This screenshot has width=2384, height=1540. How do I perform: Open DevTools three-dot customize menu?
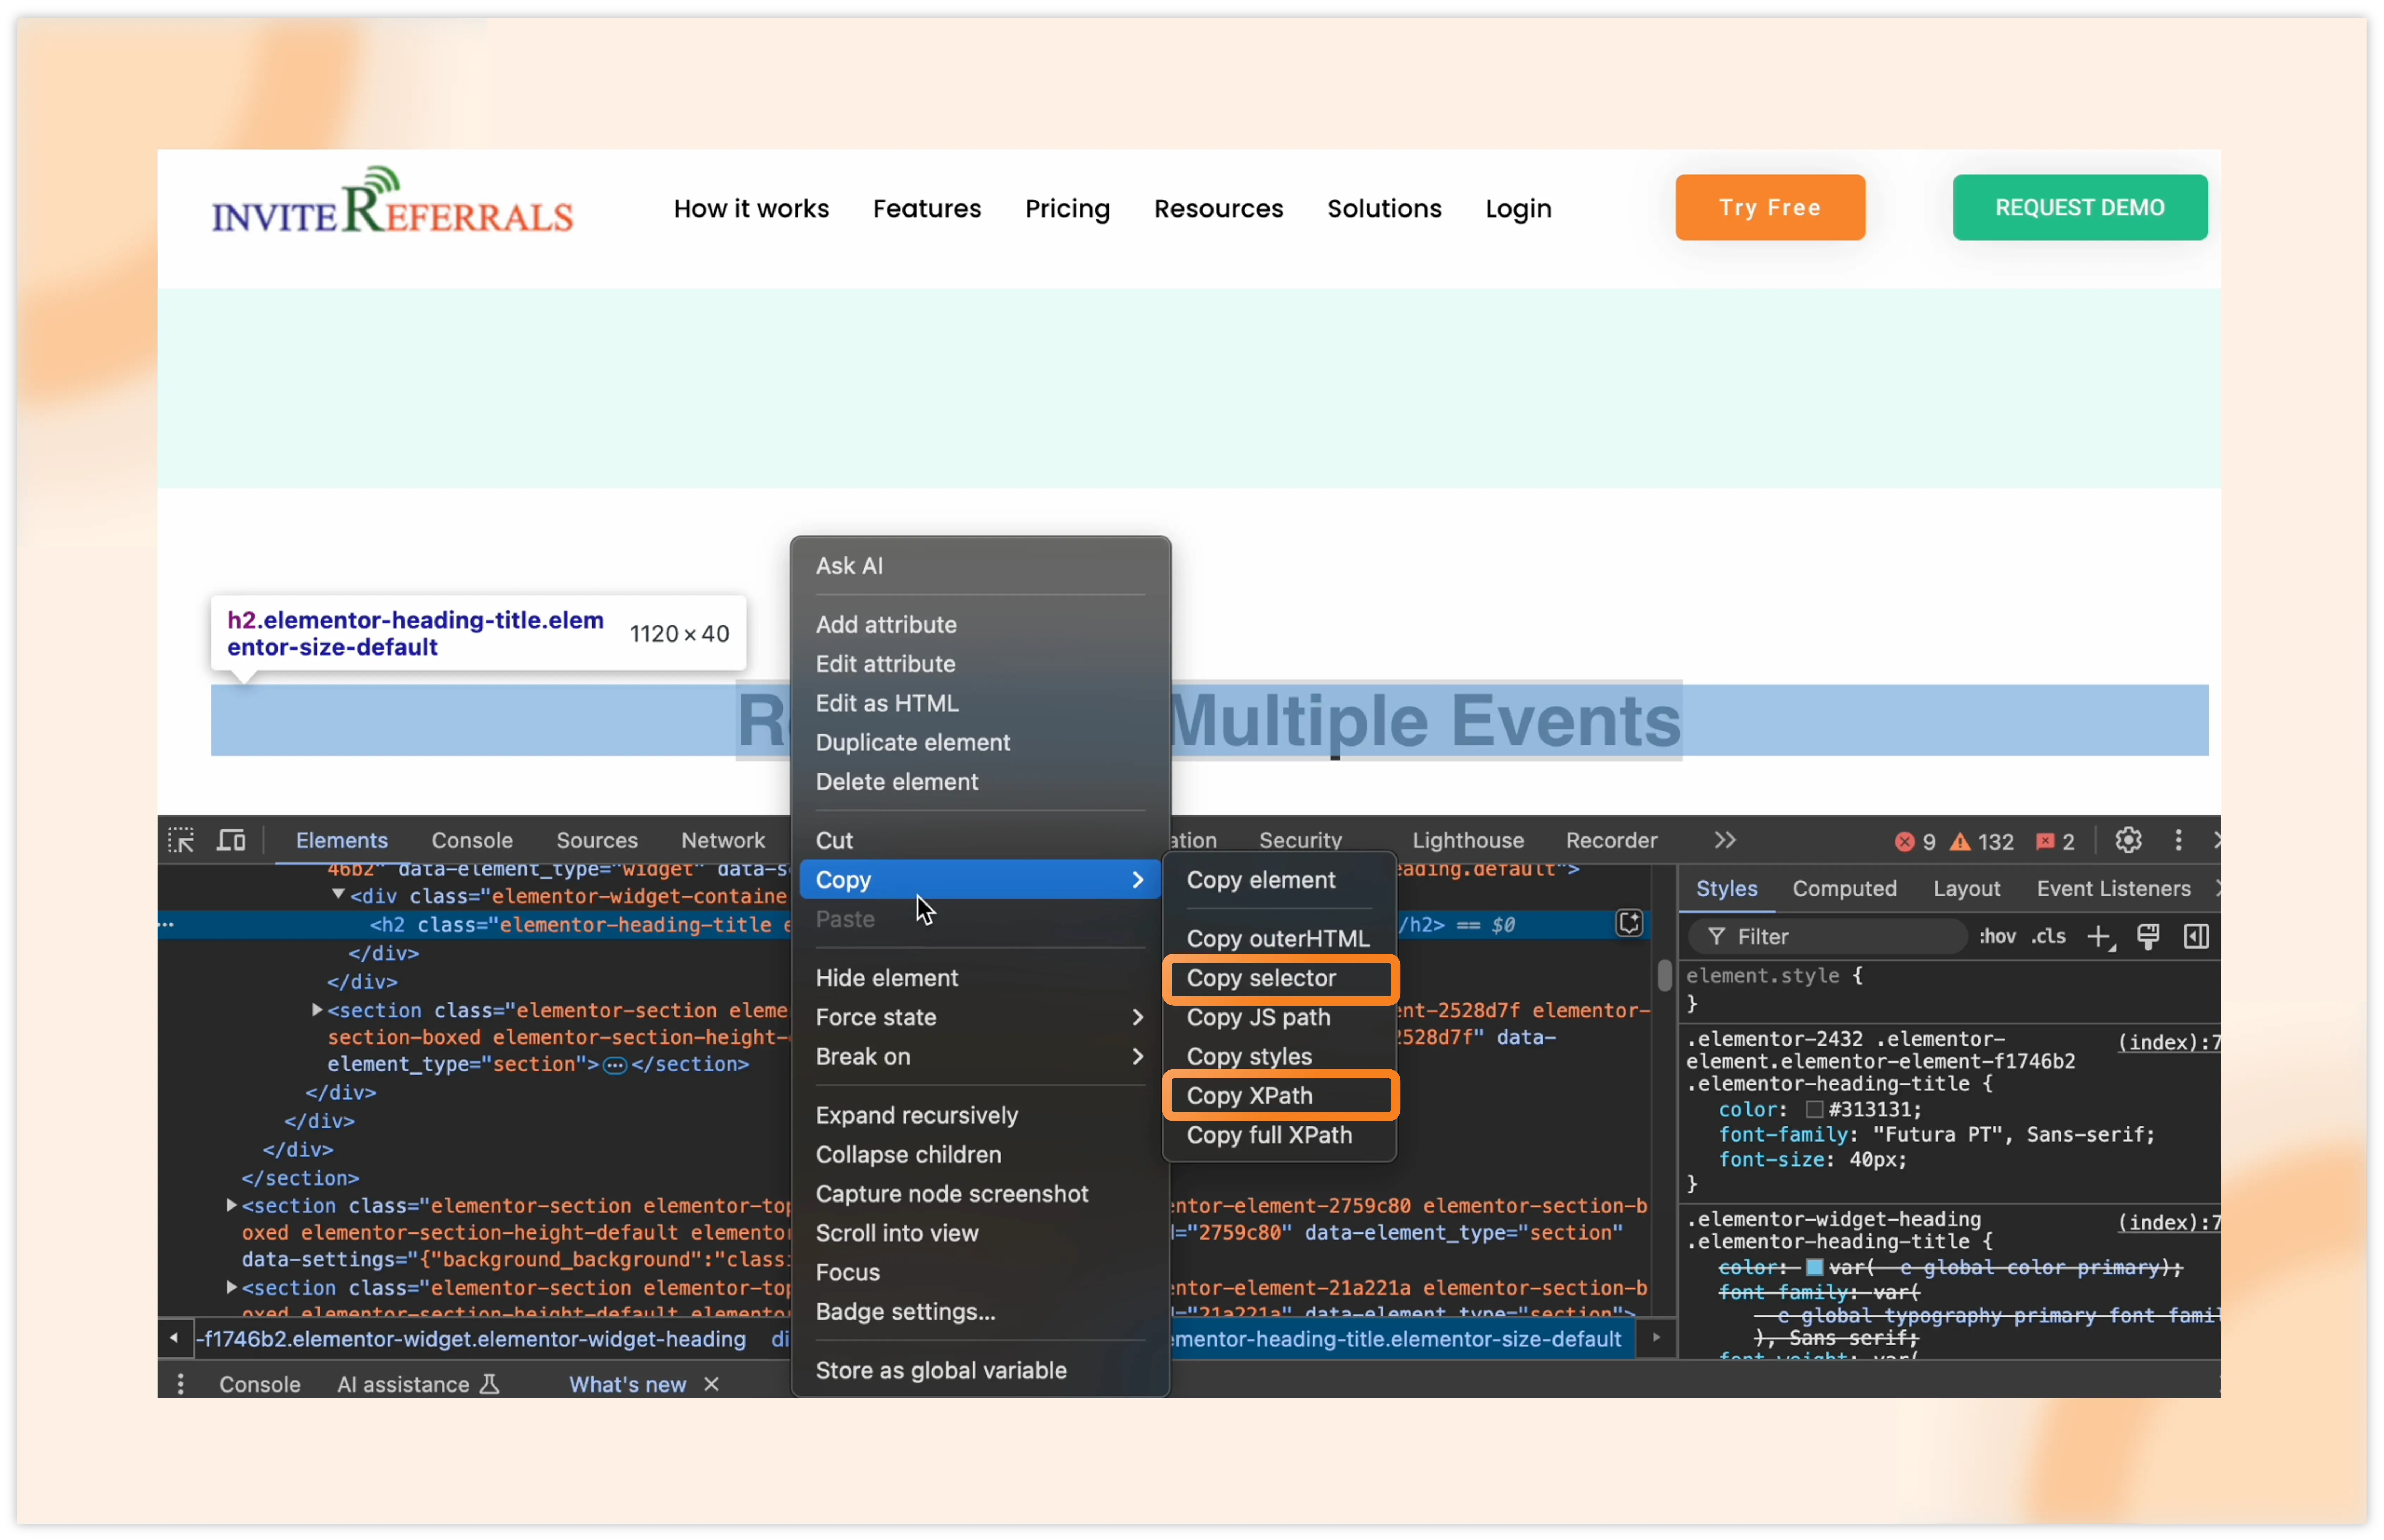(x=2178, y=840)
